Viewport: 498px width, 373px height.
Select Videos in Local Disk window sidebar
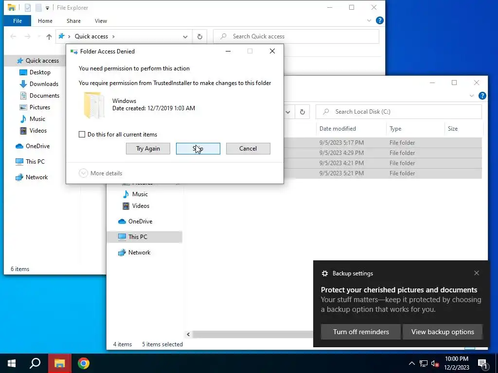[x=136, y=206]
